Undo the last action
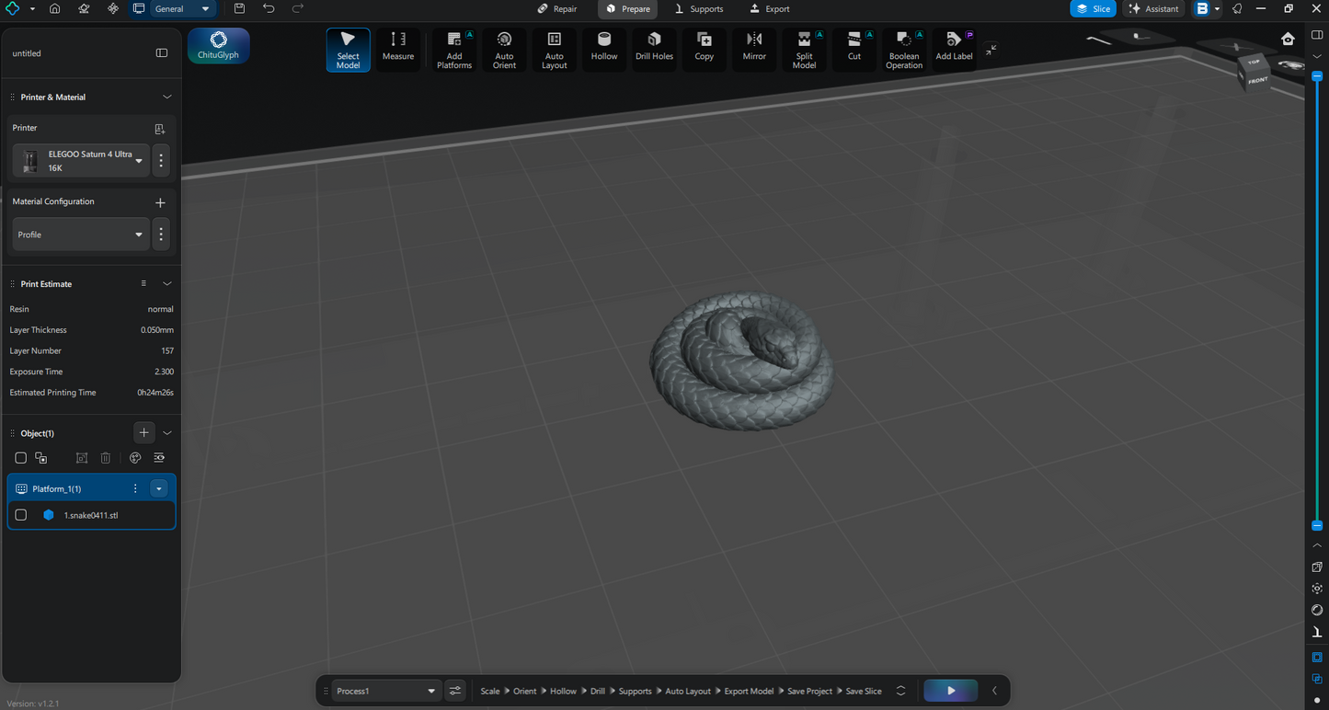The width and height of the screenshot is (1329, 710). pyautogui.click(x=269, y=8)
